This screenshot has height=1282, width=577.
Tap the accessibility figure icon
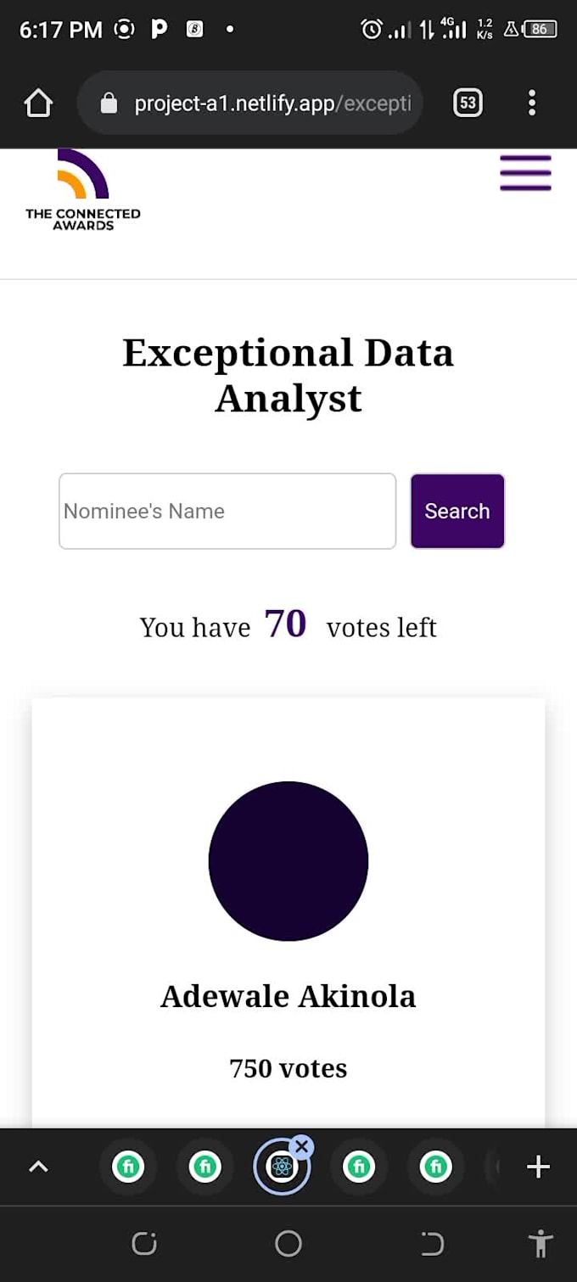pos(540,1244)
